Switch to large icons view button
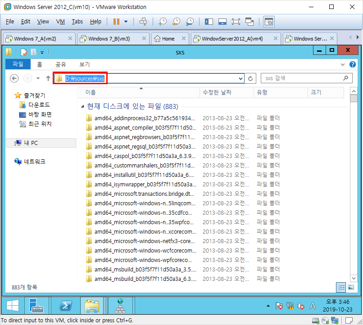363x325 pixels. [x=351, y=288]
